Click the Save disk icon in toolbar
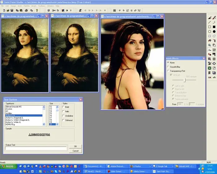 coord(12,10)
